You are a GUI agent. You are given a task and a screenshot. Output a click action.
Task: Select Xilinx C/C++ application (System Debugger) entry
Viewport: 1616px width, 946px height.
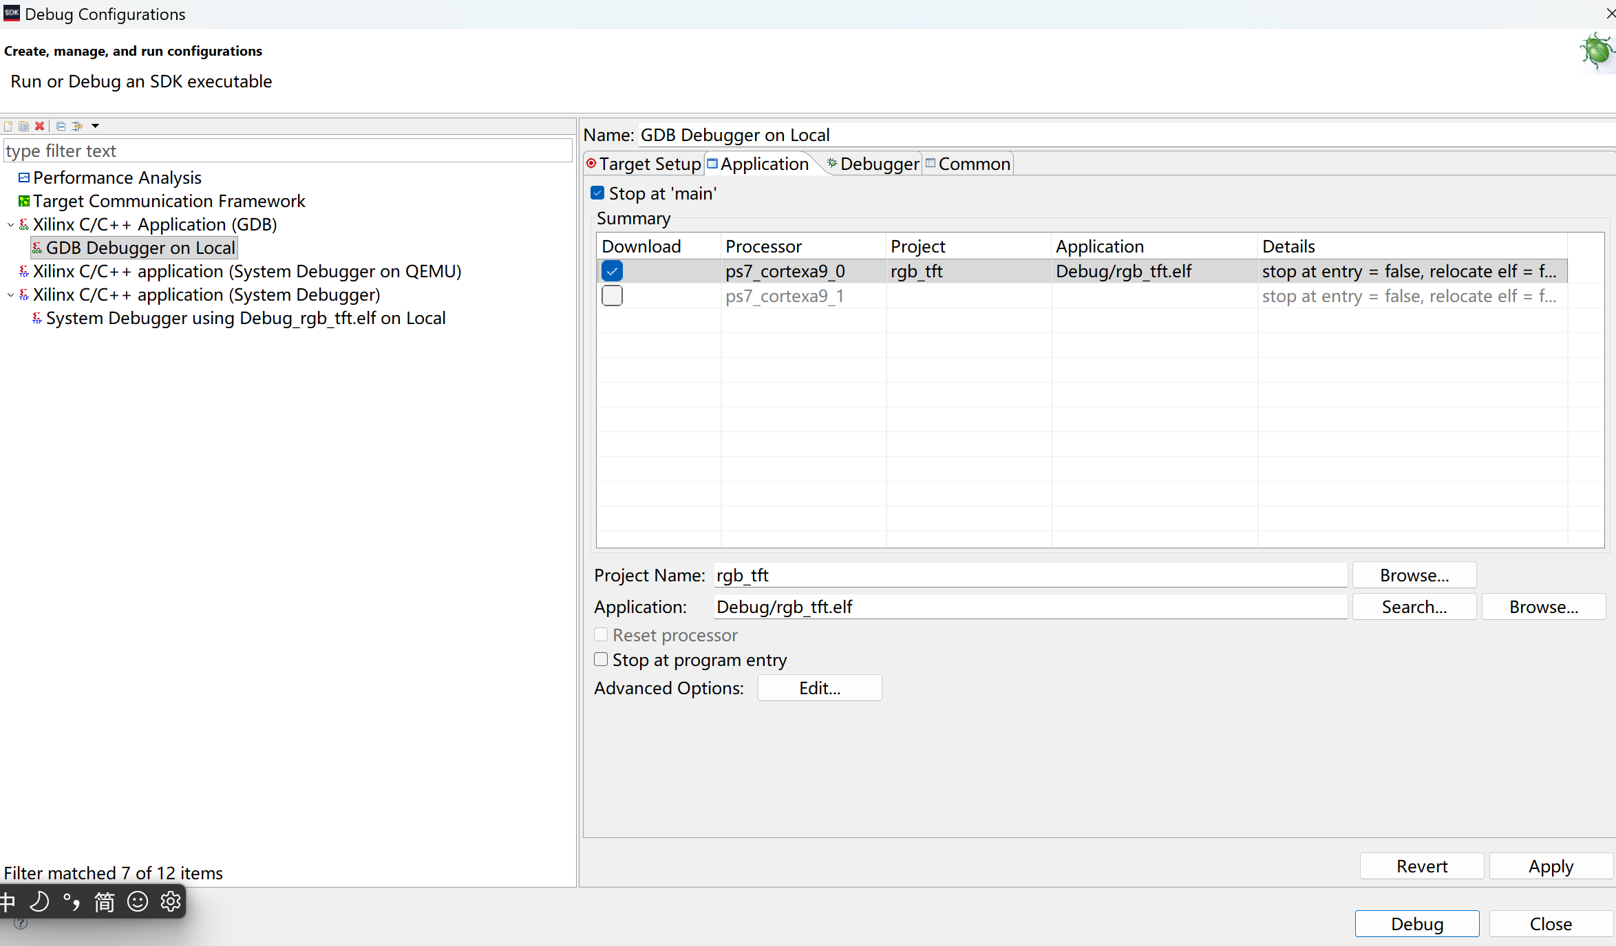coord(206,295)
